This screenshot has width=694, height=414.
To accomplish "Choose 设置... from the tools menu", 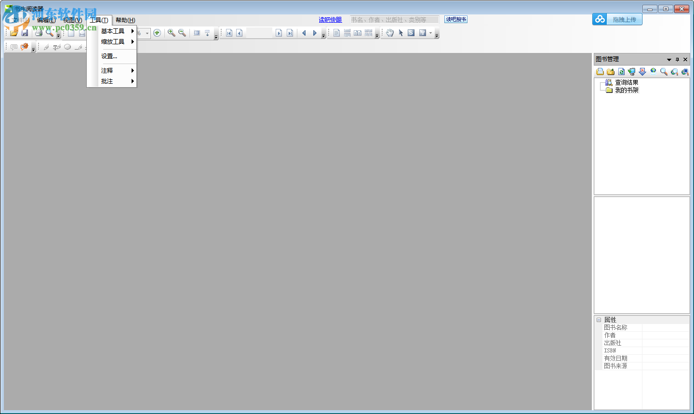I will click(x=117, y=56).
